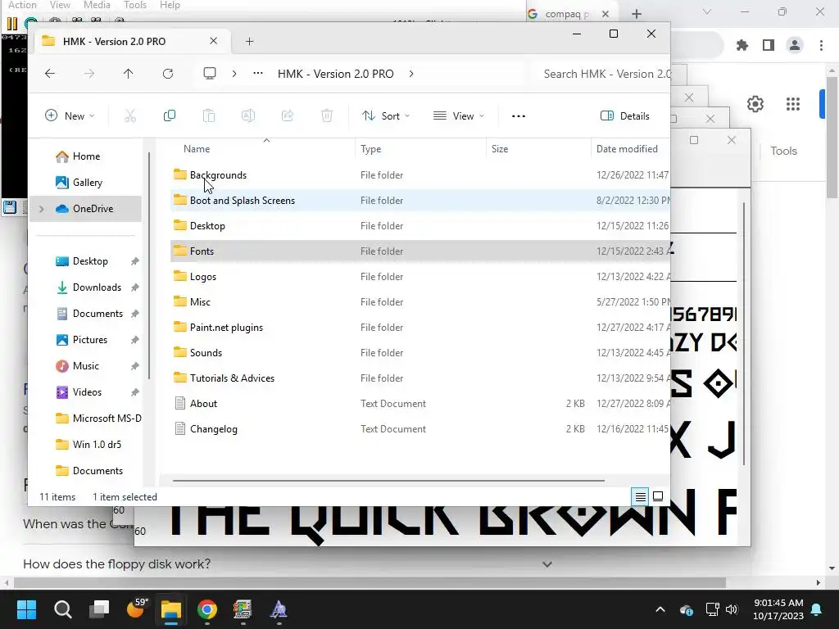Select the HMK - Version 2.0 PRO tab
This screenshot has height=629, width=839.
[133, 41]
